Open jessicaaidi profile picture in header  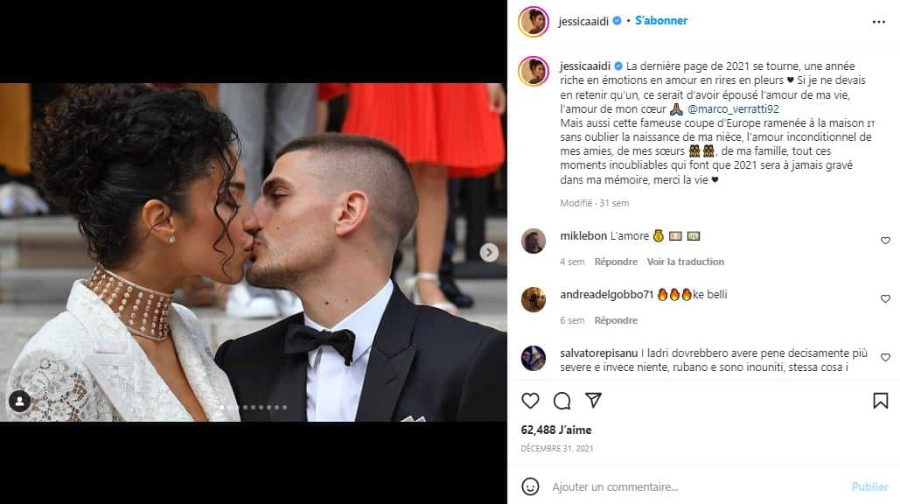(534, 22)
